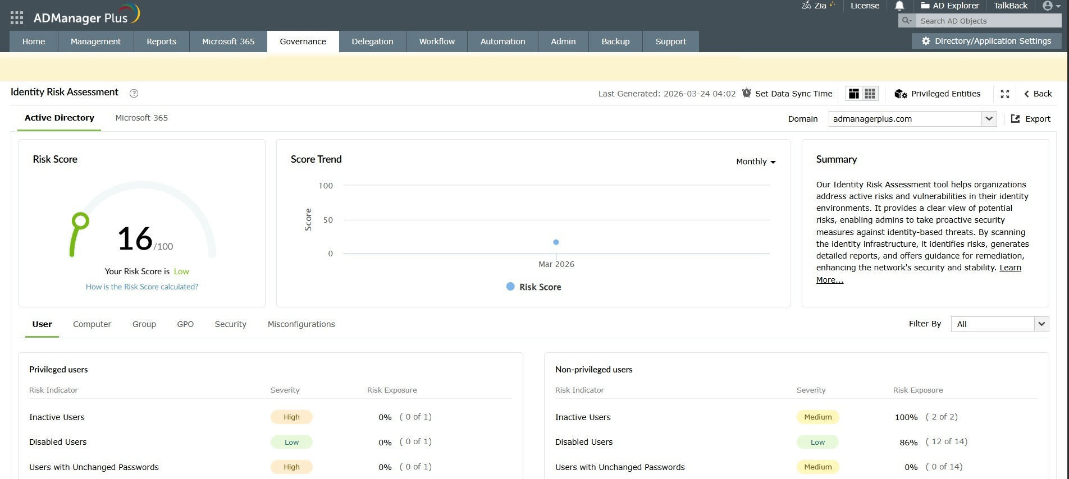Toggle full screen mode icon

coord(1005,94)
